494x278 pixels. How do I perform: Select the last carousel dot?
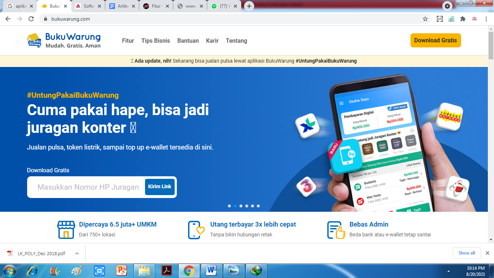[x=258, y=206]
